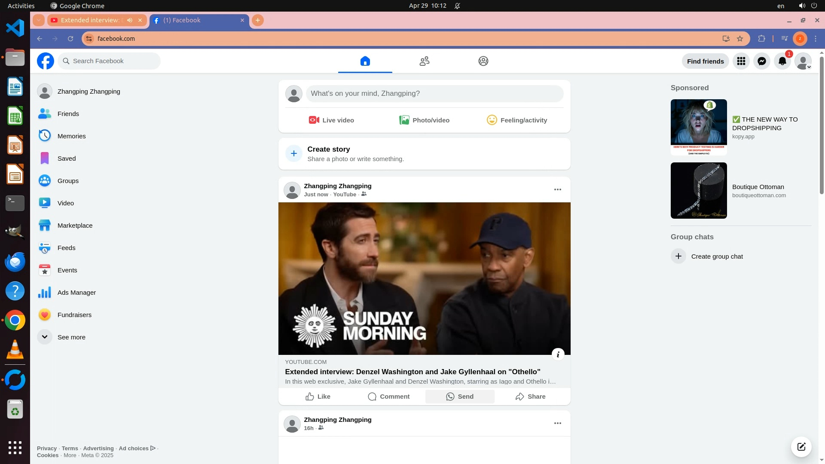
Task: Like the Othello interview post
Action: [318, 397]
